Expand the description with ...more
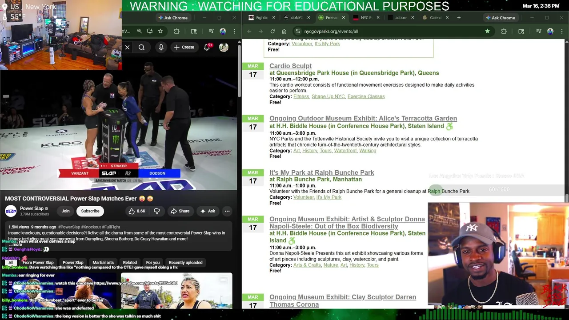The height and width of the screenshot is (320, 569). coord(15,244)
